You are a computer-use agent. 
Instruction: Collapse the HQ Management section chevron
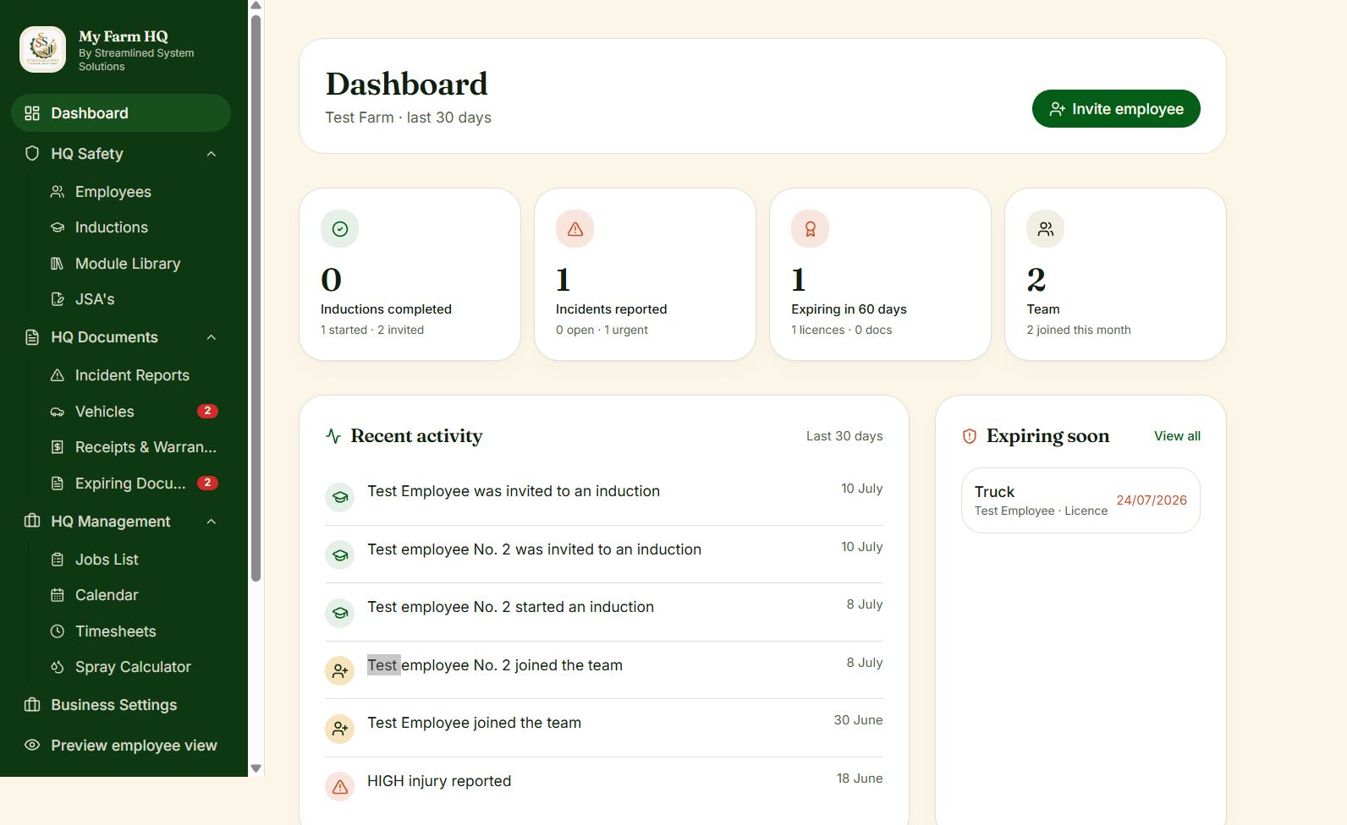pyautogui.click(x=212, y=522)
